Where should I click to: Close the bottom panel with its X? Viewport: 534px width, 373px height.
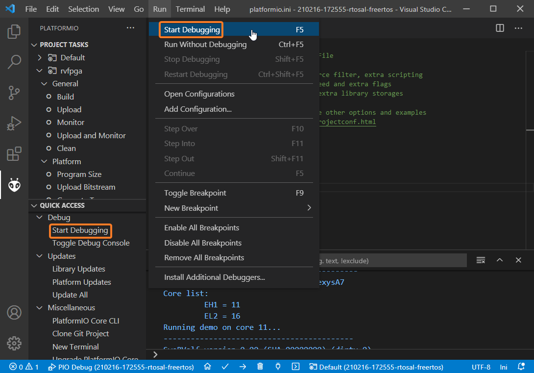pos(518,260)
